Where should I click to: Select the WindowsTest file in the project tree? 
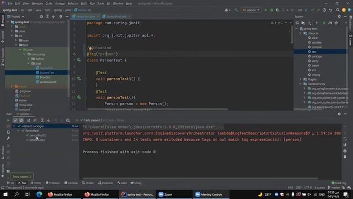[x=47, y=82]
